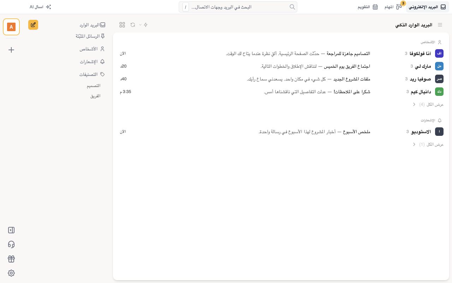Expand عرض الكل (1) under notifications
This screenshot has height=283, width=452.
point(428,145)
